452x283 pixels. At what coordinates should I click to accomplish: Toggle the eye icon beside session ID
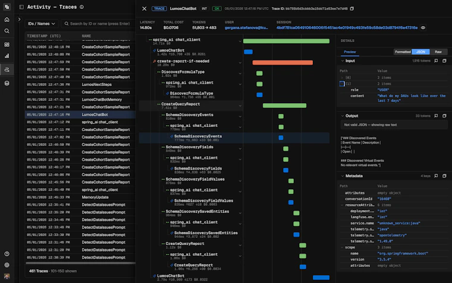[423, 28]
